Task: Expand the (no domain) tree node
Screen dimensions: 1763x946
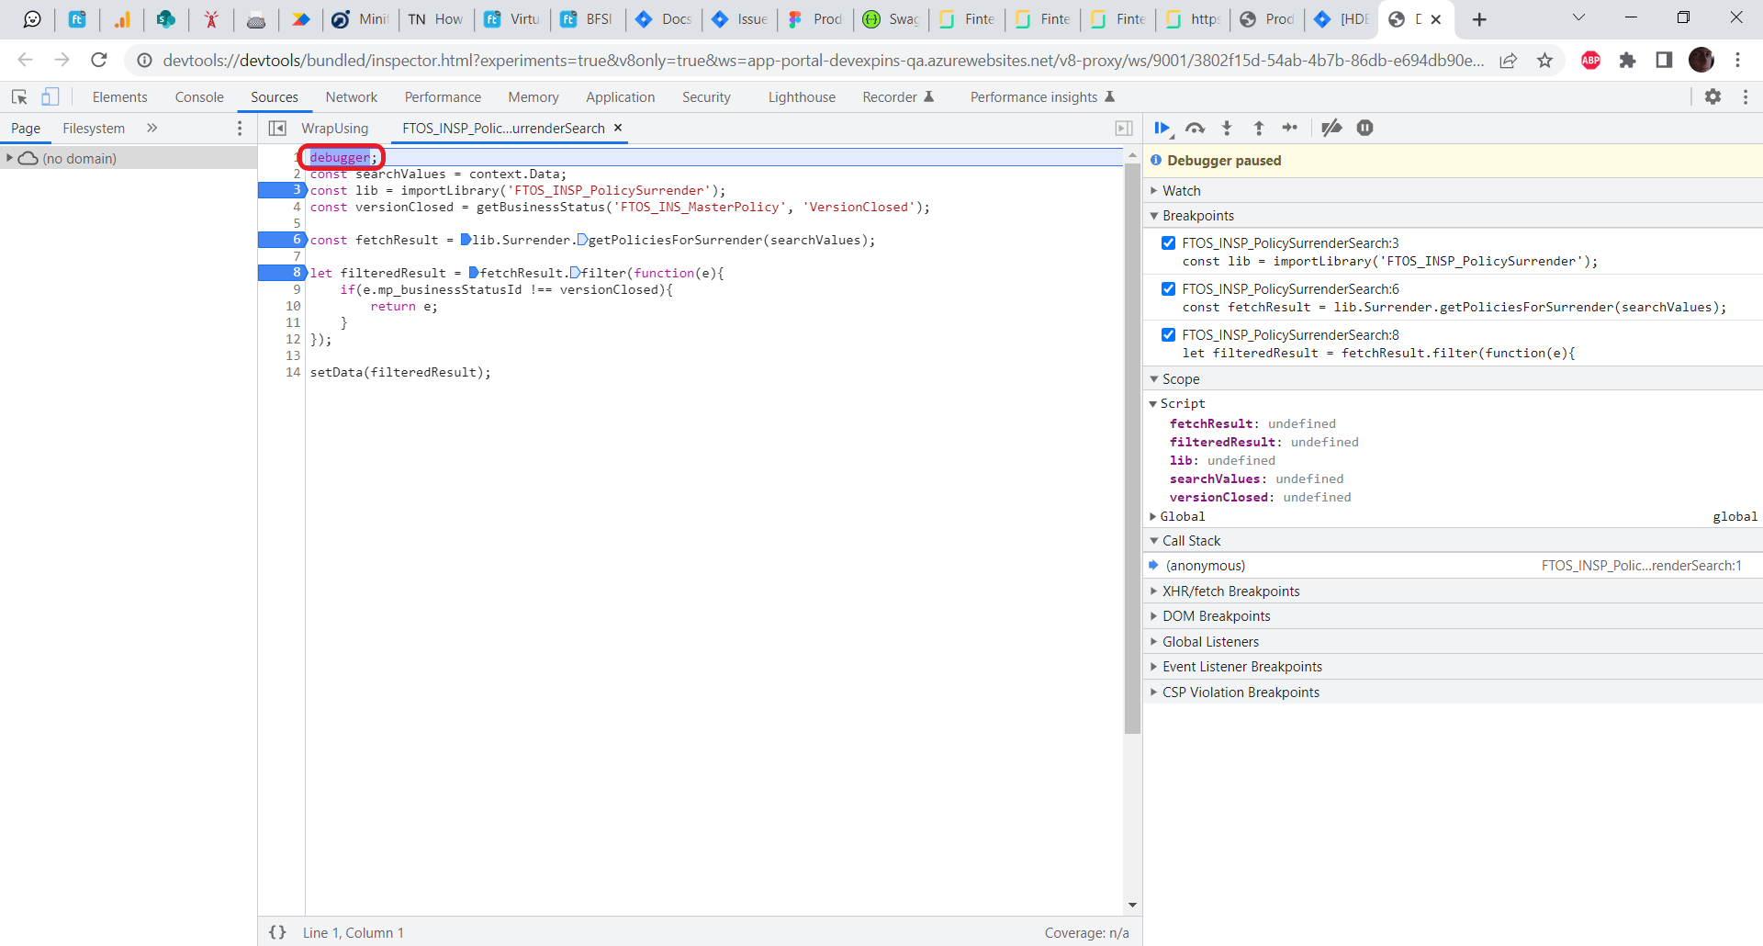Action: (x=9, y=158)
